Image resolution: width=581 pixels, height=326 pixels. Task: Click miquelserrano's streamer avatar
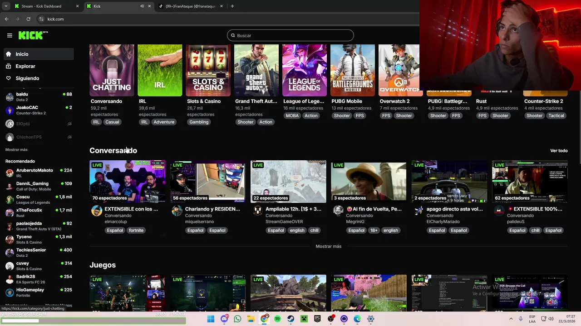[177, 211]
